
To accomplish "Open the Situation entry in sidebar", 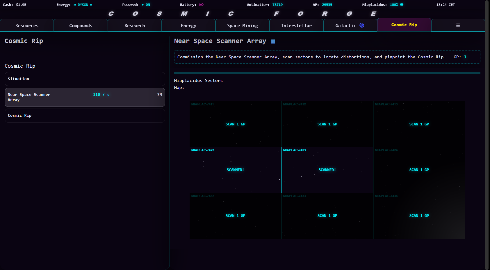I will click(85, 79).
